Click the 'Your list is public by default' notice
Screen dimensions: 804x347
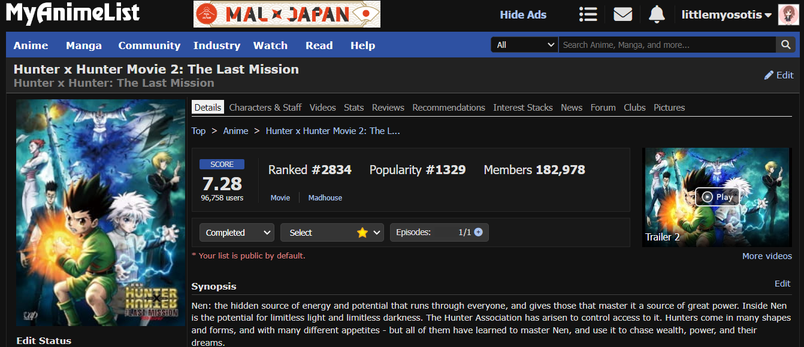249,255
